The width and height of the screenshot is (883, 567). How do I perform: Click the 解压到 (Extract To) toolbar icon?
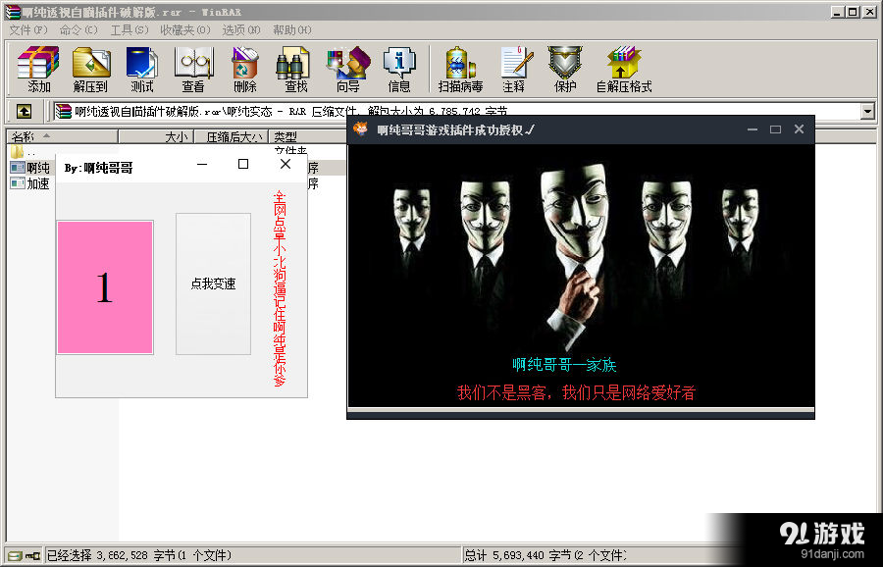(90, 70)
